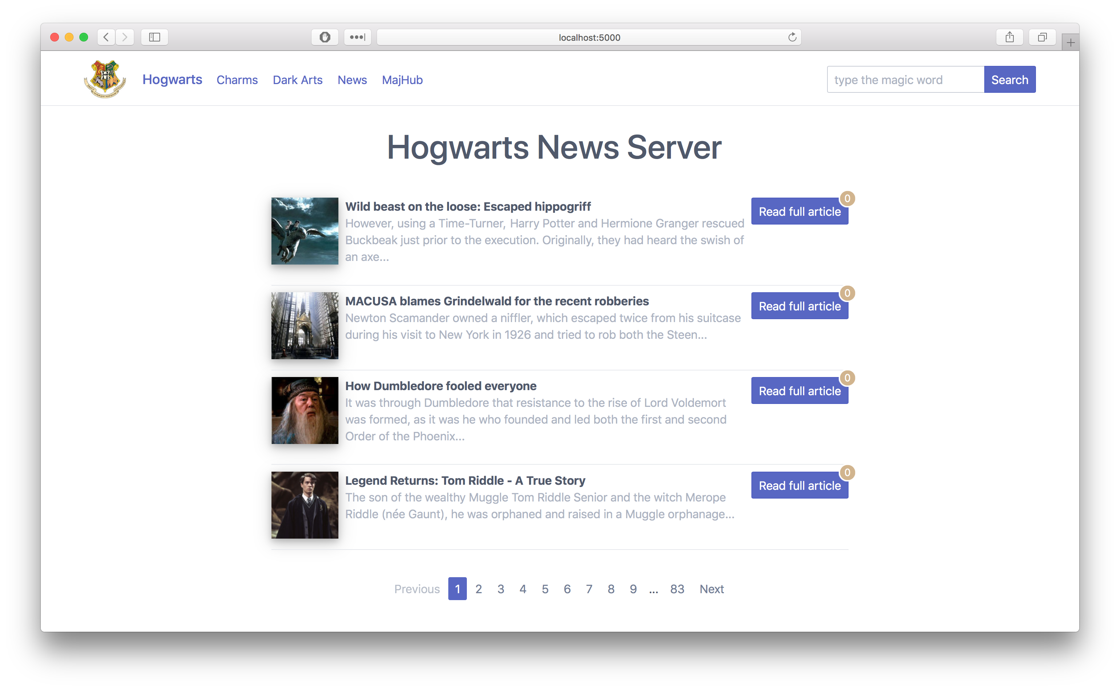Image resolution: width=1120 pixels, height=690 pixels.
Task: Click the counter badge on Tom Riddle article
Action: (x=847, y=472)
